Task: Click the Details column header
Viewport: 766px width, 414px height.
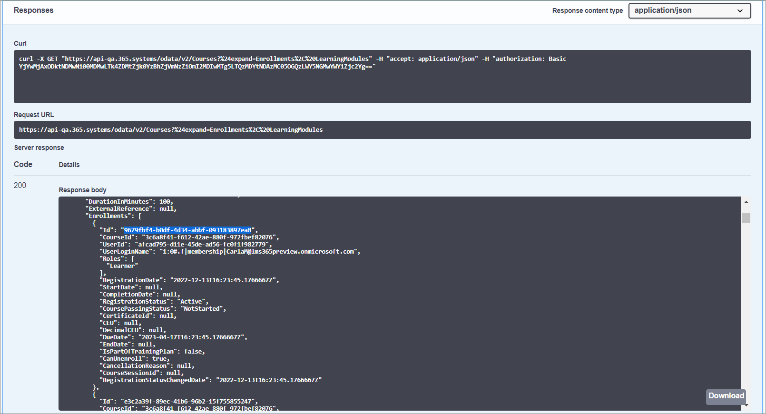Action: pyautogui.click(x=69, y=165)
